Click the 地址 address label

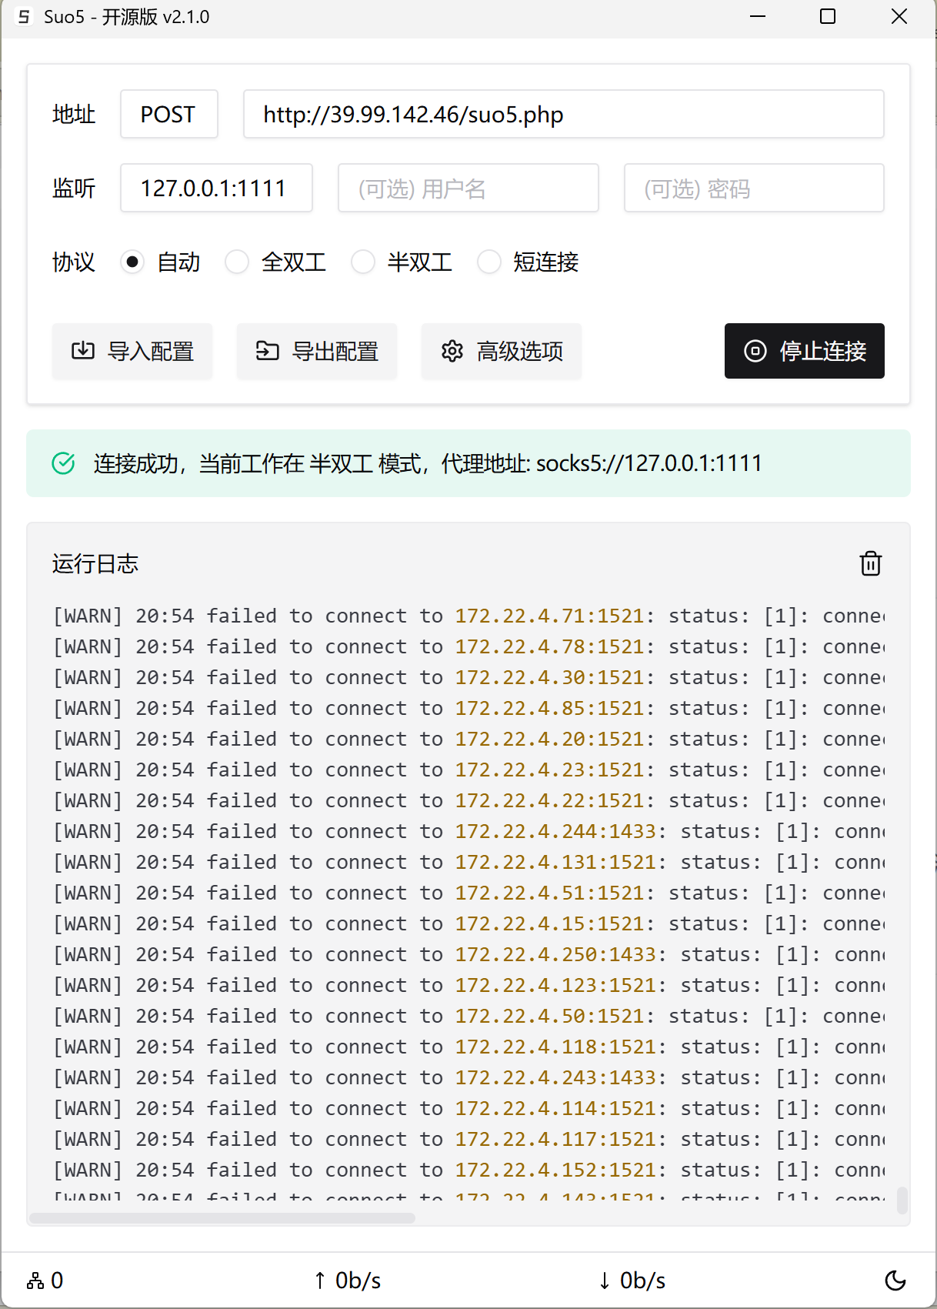tap(74, 115)
